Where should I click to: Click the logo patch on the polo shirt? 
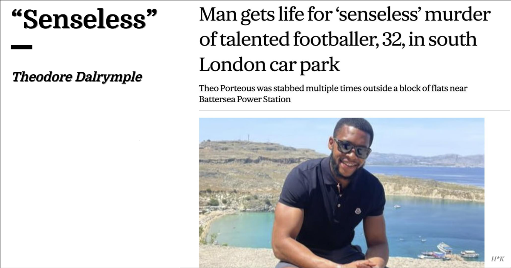point(358,210)
